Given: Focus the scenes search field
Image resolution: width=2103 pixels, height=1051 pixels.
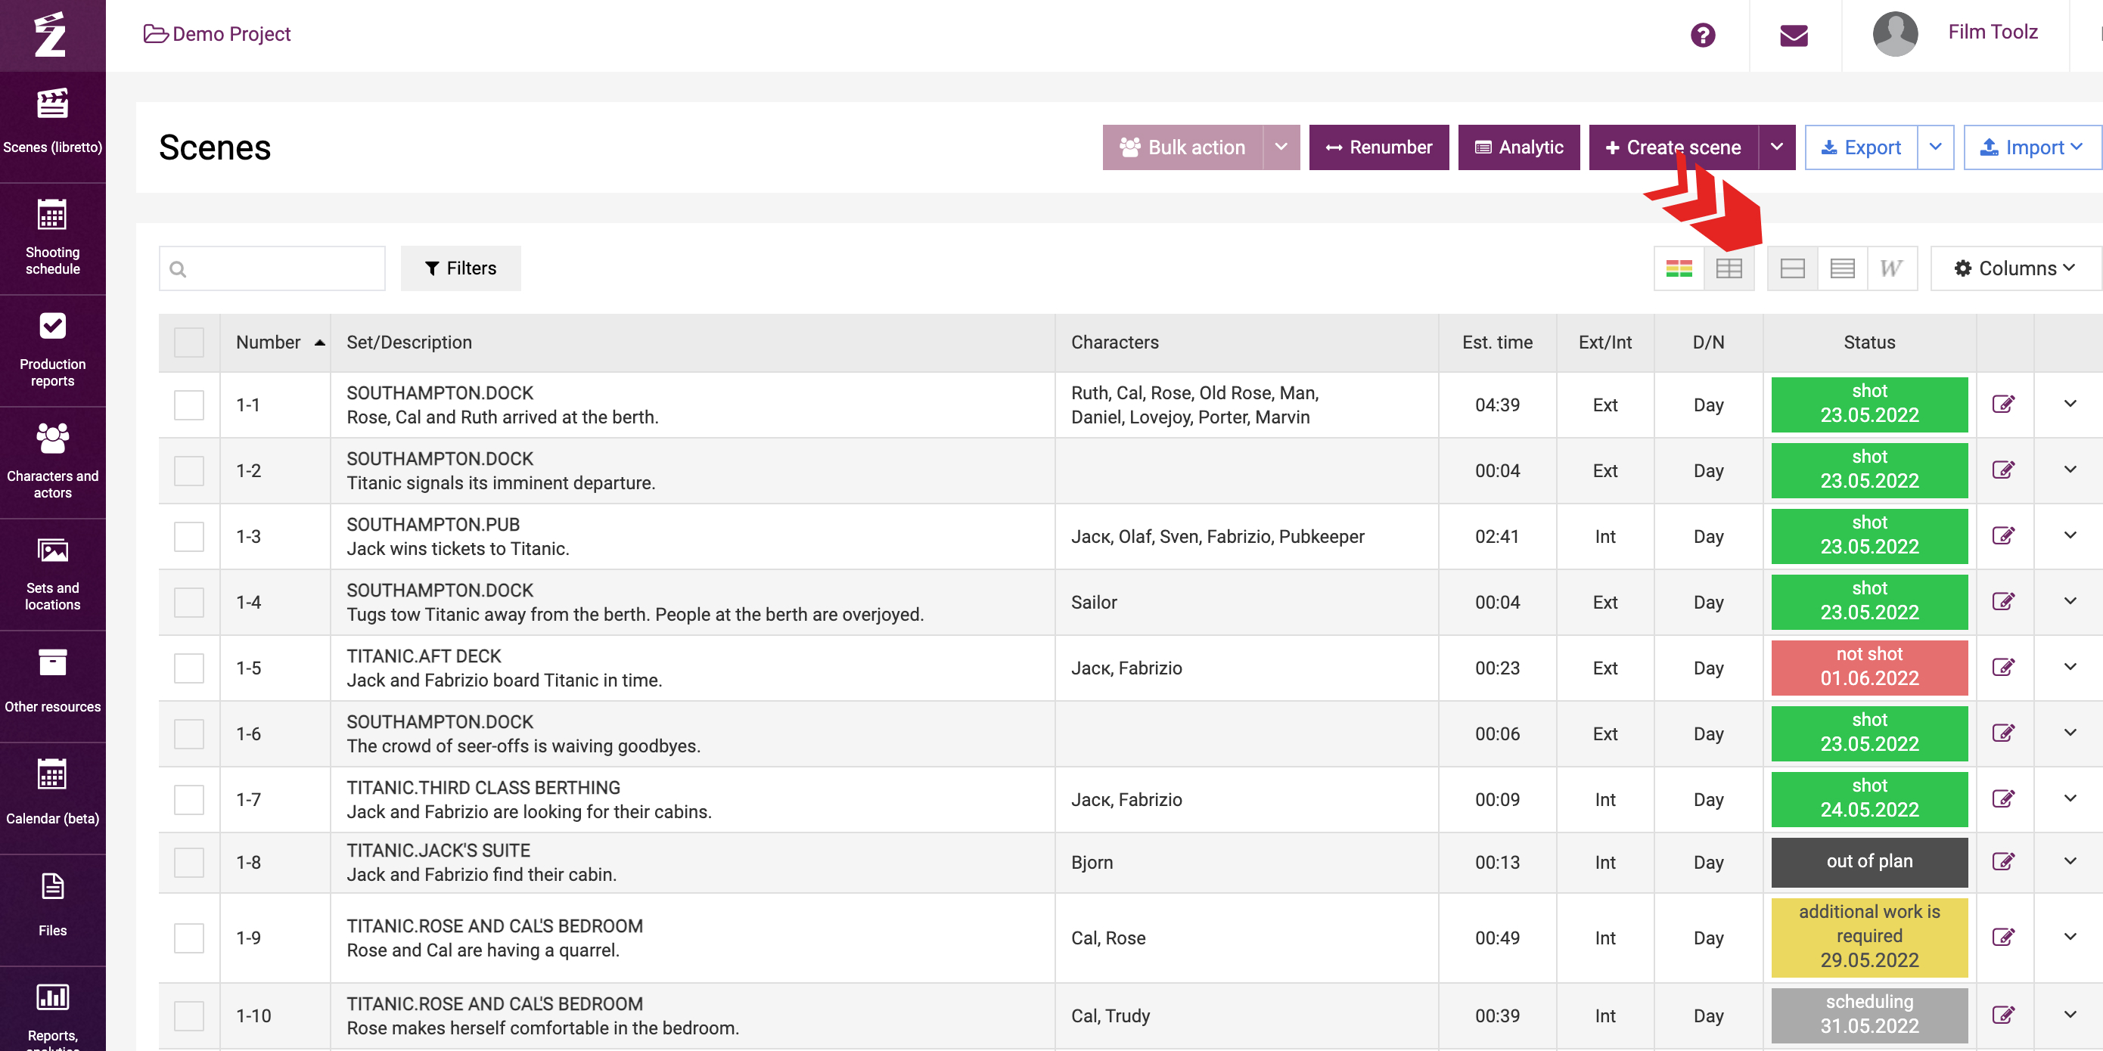Looking at the screenshot, I should tap(272, 268).
